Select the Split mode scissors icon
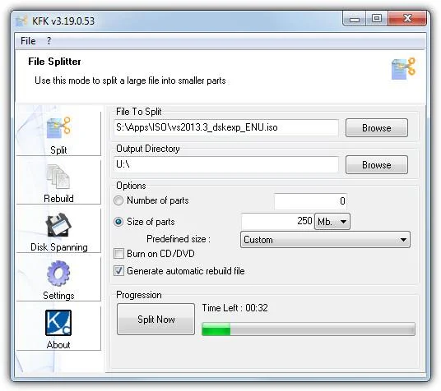 pos(58,127)
